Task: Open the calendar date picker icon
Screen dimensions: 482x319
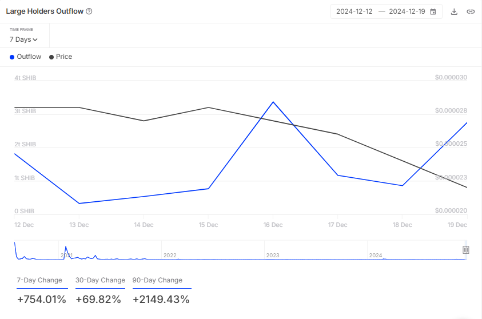Action: click(433, 11)
